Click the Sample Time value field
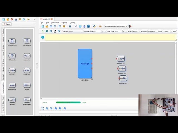Image resolution: width=178 pixels, height=133 pixels. (x=97, y=31)
